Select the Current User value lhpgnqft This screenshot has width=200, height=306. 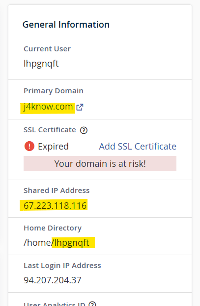(41, 64)
